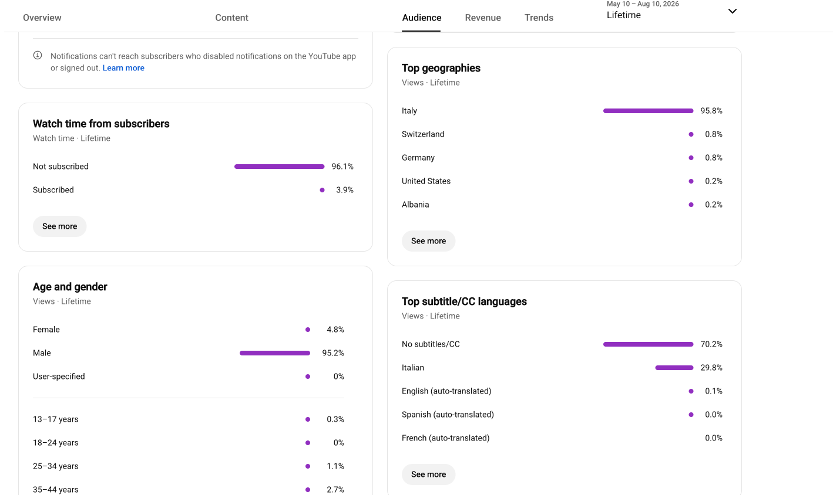Click the Italian subtitles 29.8% bar
The width and height of the screenshot is (833, 495).
click(674, 368)
